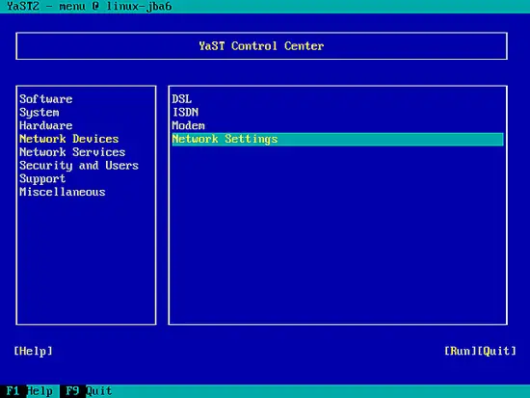Screen dimensions: 530x398
Task: Click the empty area of the modules list
Action: pos(337,233)
